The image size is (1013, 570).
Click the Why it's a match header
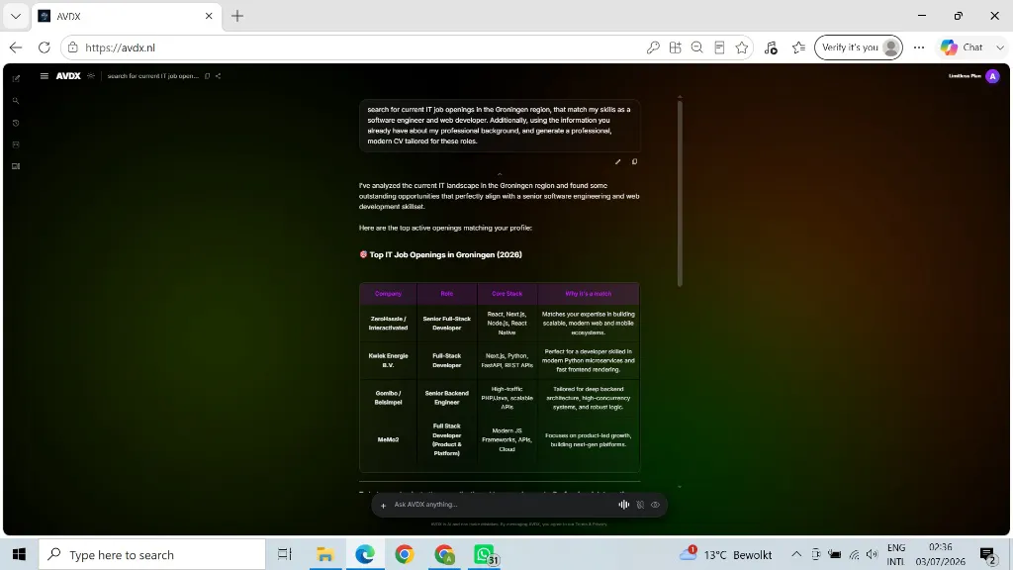(588, 293)
